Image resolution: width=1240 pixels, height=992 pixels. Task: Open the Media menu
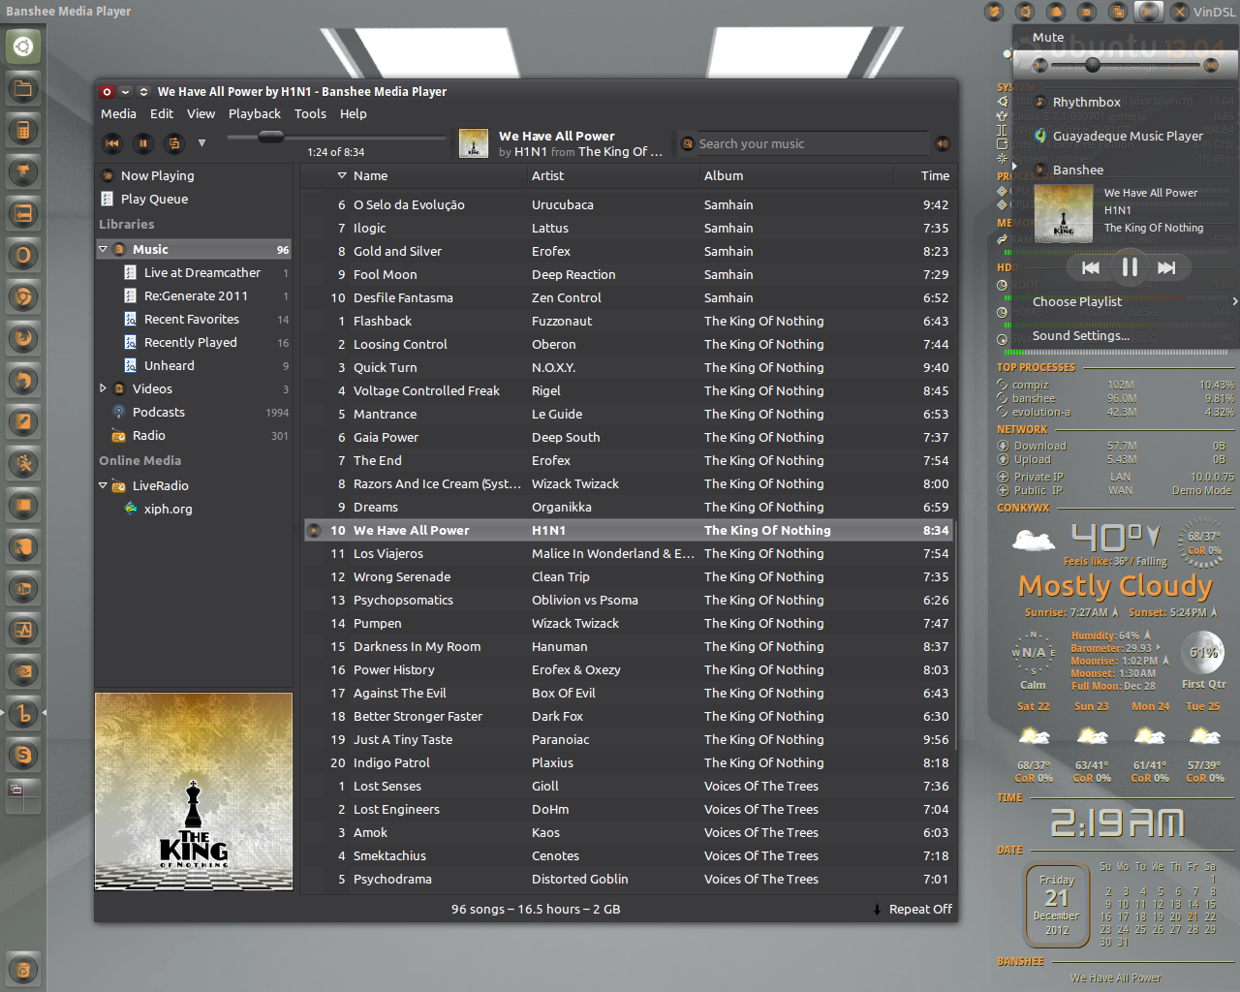[118, 113]
